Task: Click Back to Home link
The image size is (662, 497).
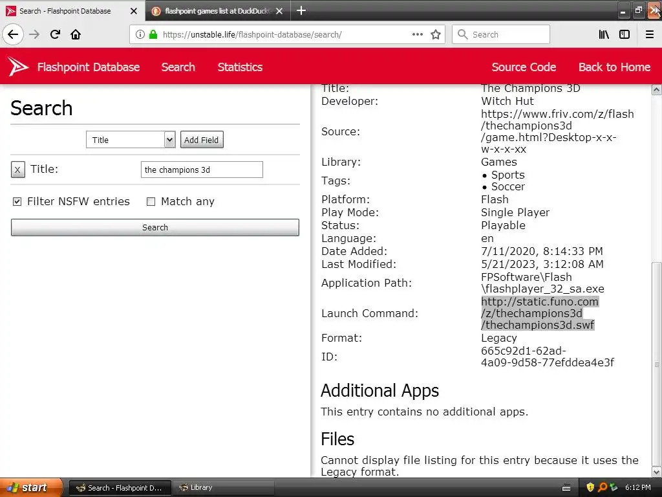Action: pyautogui.click(x=614, y=67)
